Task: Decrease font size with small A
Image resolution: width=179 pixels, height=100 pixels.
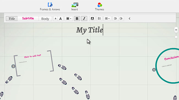Action: click(55, 19)
